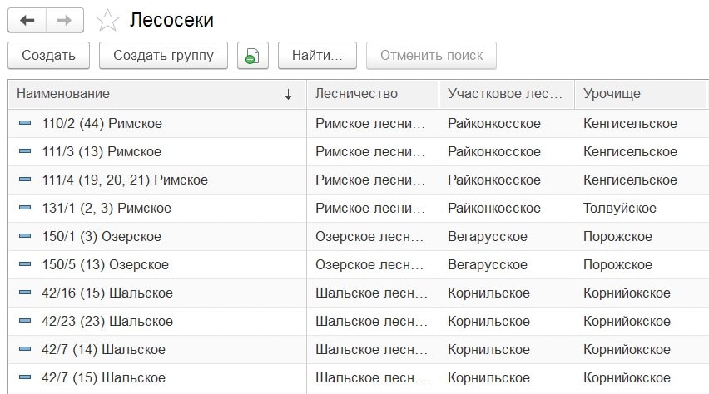The image size is (709, 394).
Task: Go back with the left arrow button
Action: (x=27, y=20)
